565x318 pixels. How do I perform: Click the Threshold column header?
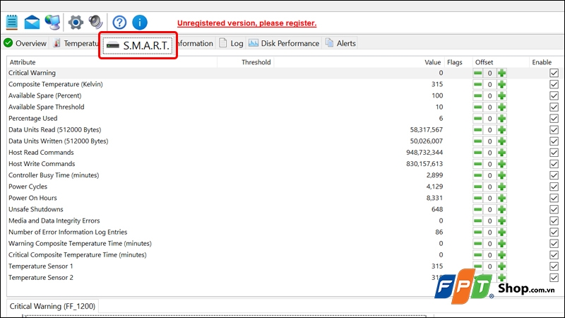point(245,62)
